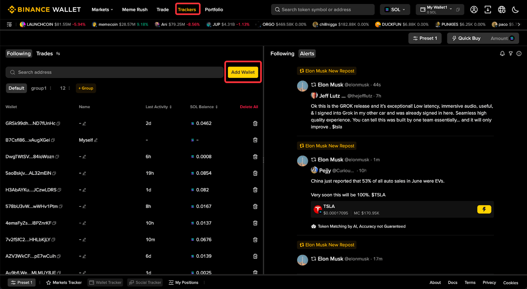Open the Privacy link
This screenshot has height=289, width=527.
pyautogui.click(x=489, y=282)
